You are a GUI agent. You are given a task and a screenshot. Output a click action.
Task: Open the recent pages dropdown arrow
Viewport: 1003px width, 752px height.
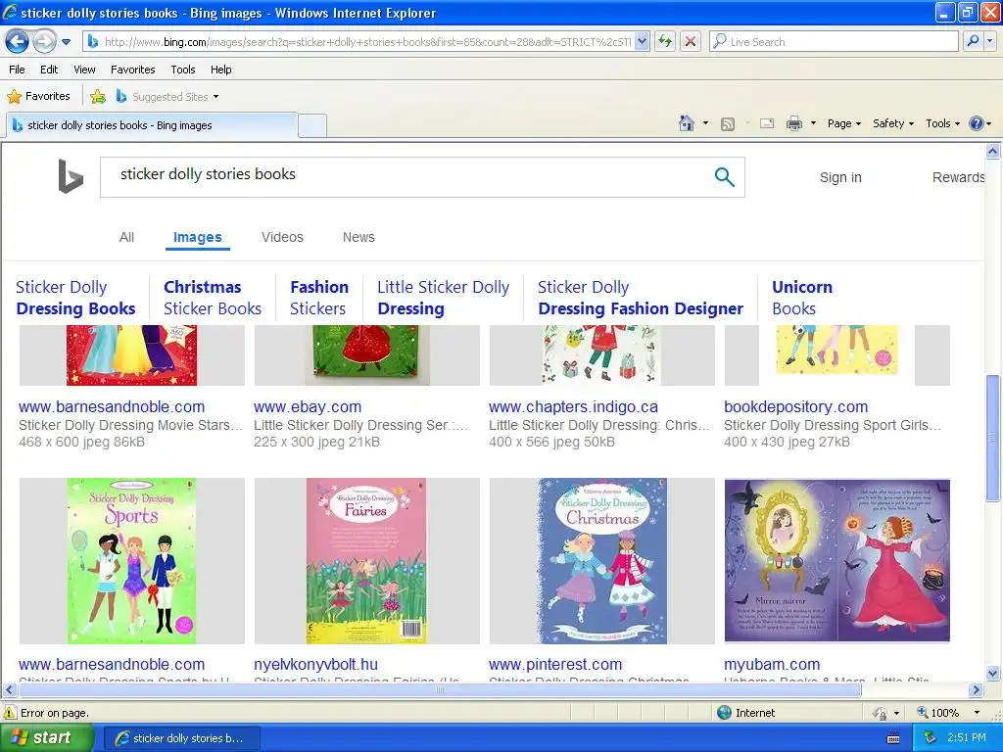point(66,42)
